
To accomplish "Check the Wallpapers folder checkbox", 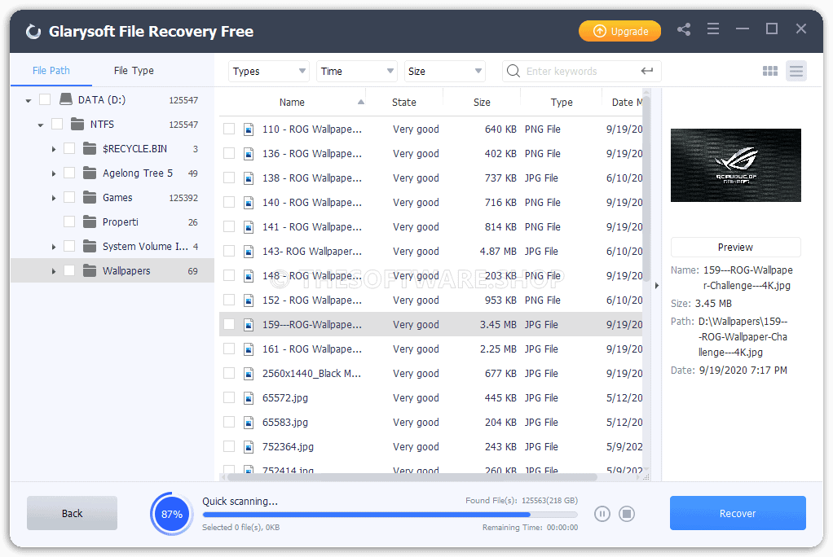I will point(69,270).
